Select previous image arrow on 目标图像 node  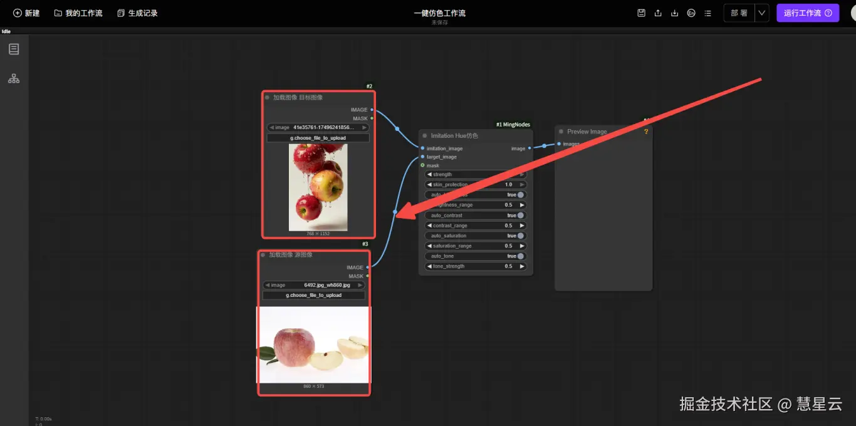(x=271, y=127)
